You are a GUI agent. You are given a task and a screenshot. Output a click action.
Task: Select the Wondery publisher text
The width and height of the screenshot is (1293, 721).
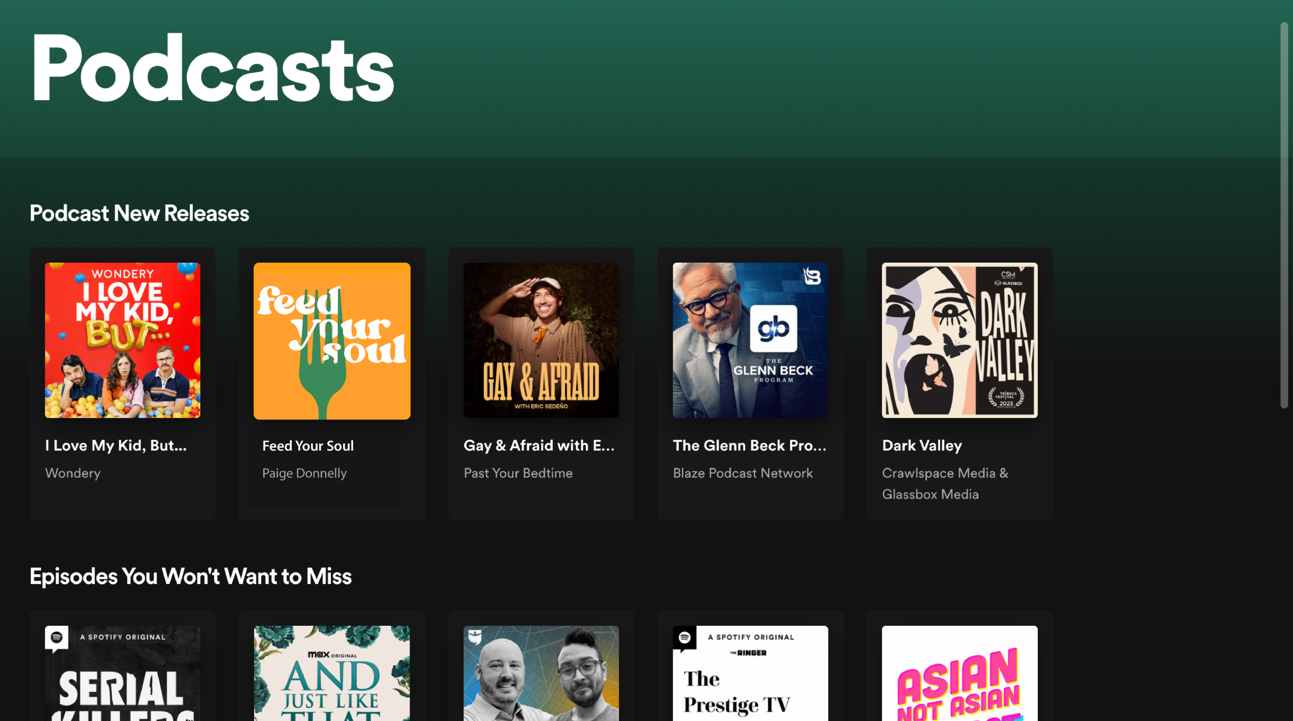[x=73, y=473]
